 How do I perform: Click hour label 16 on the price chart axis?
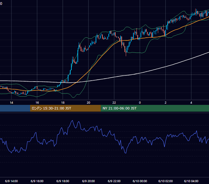tap(37, 103)
